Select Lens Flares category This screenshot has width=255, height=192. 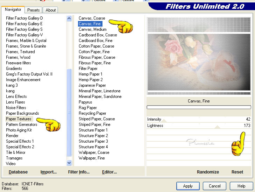(15, 102)
